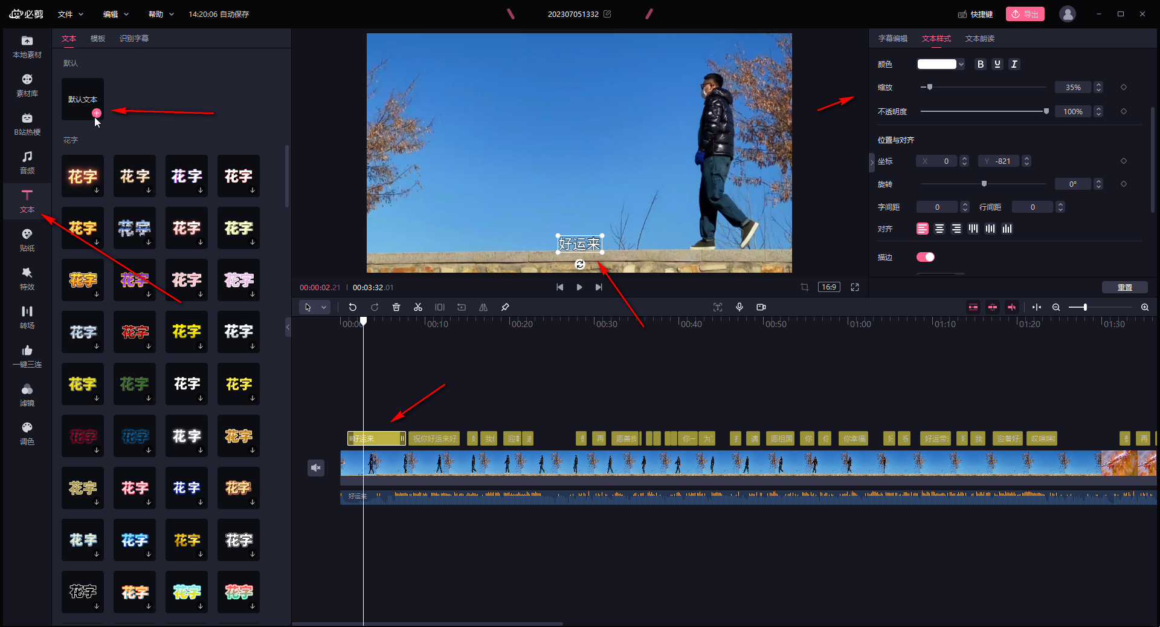Open the 转场 transitions panel in sidebar

point(27,317)
